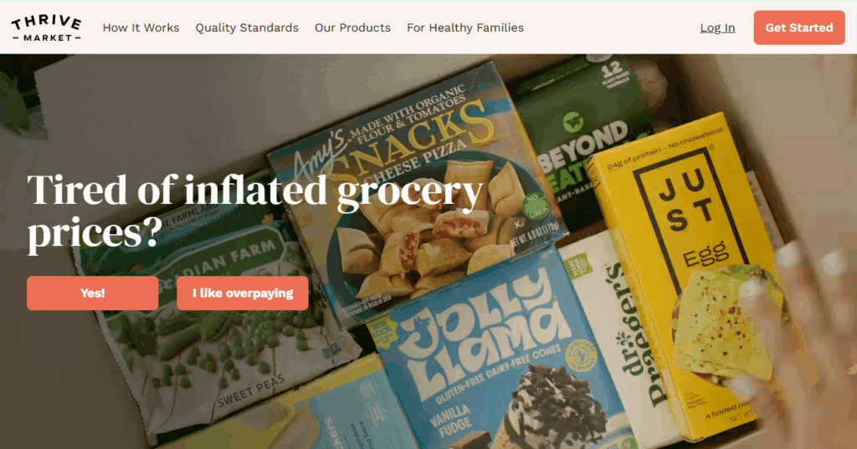The width and height of the screenshot is (857, 449).
Task: Choose the I like overpaying button
Action: tap(243, 293)
